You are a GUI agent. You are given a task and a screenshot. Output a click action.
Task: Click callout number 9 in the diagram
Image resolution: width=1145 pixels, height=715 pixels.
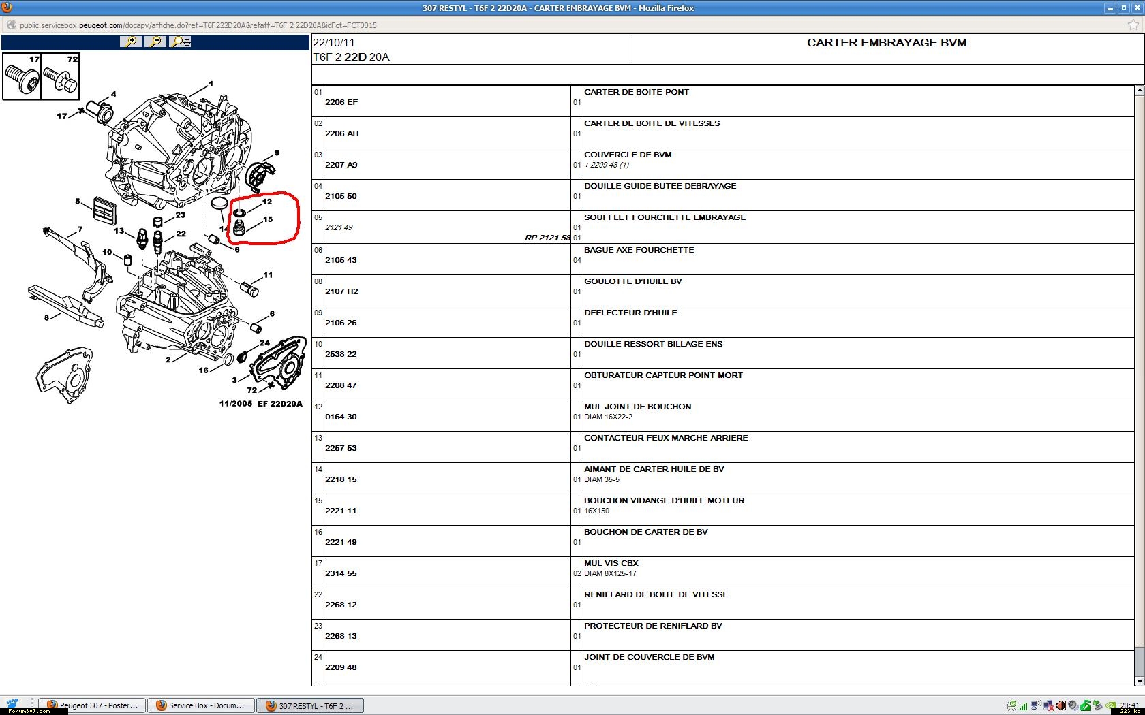(x=277, y=153)
